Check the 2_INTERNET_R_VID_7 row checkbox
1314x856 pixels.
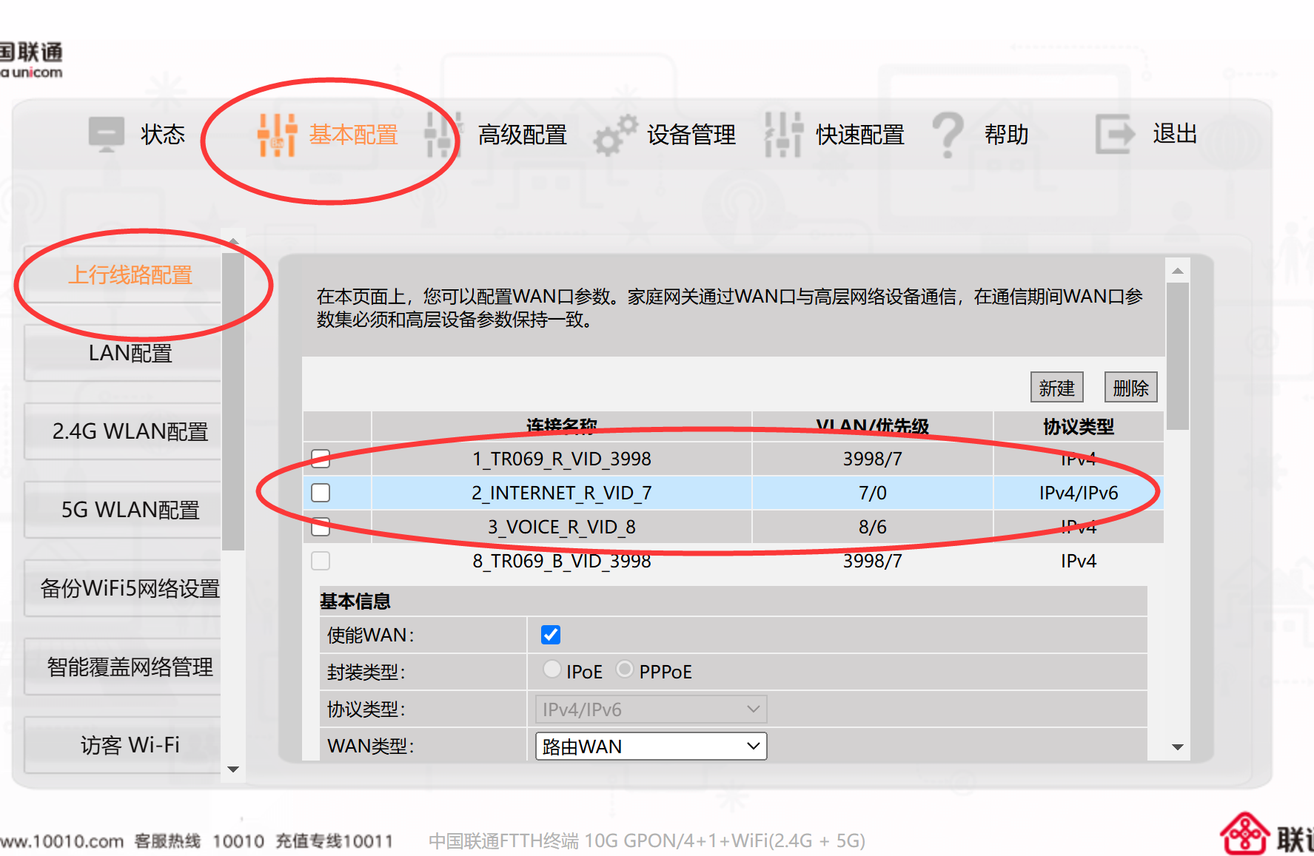[320, 492]
